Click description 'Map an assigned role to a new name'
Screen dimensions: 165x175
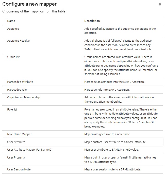[x=107, y=134]
